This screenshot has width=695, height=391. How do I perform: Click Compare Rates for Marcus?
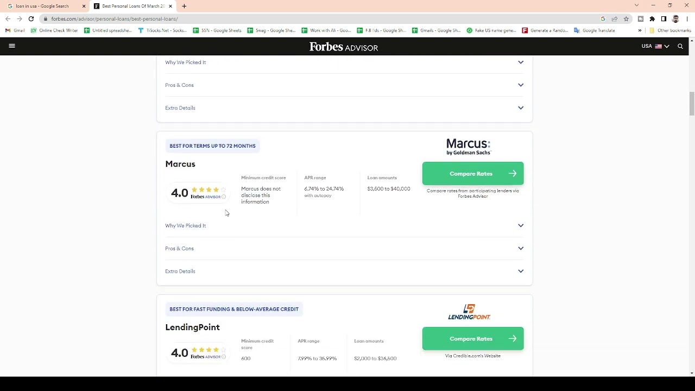pos(473,174)
